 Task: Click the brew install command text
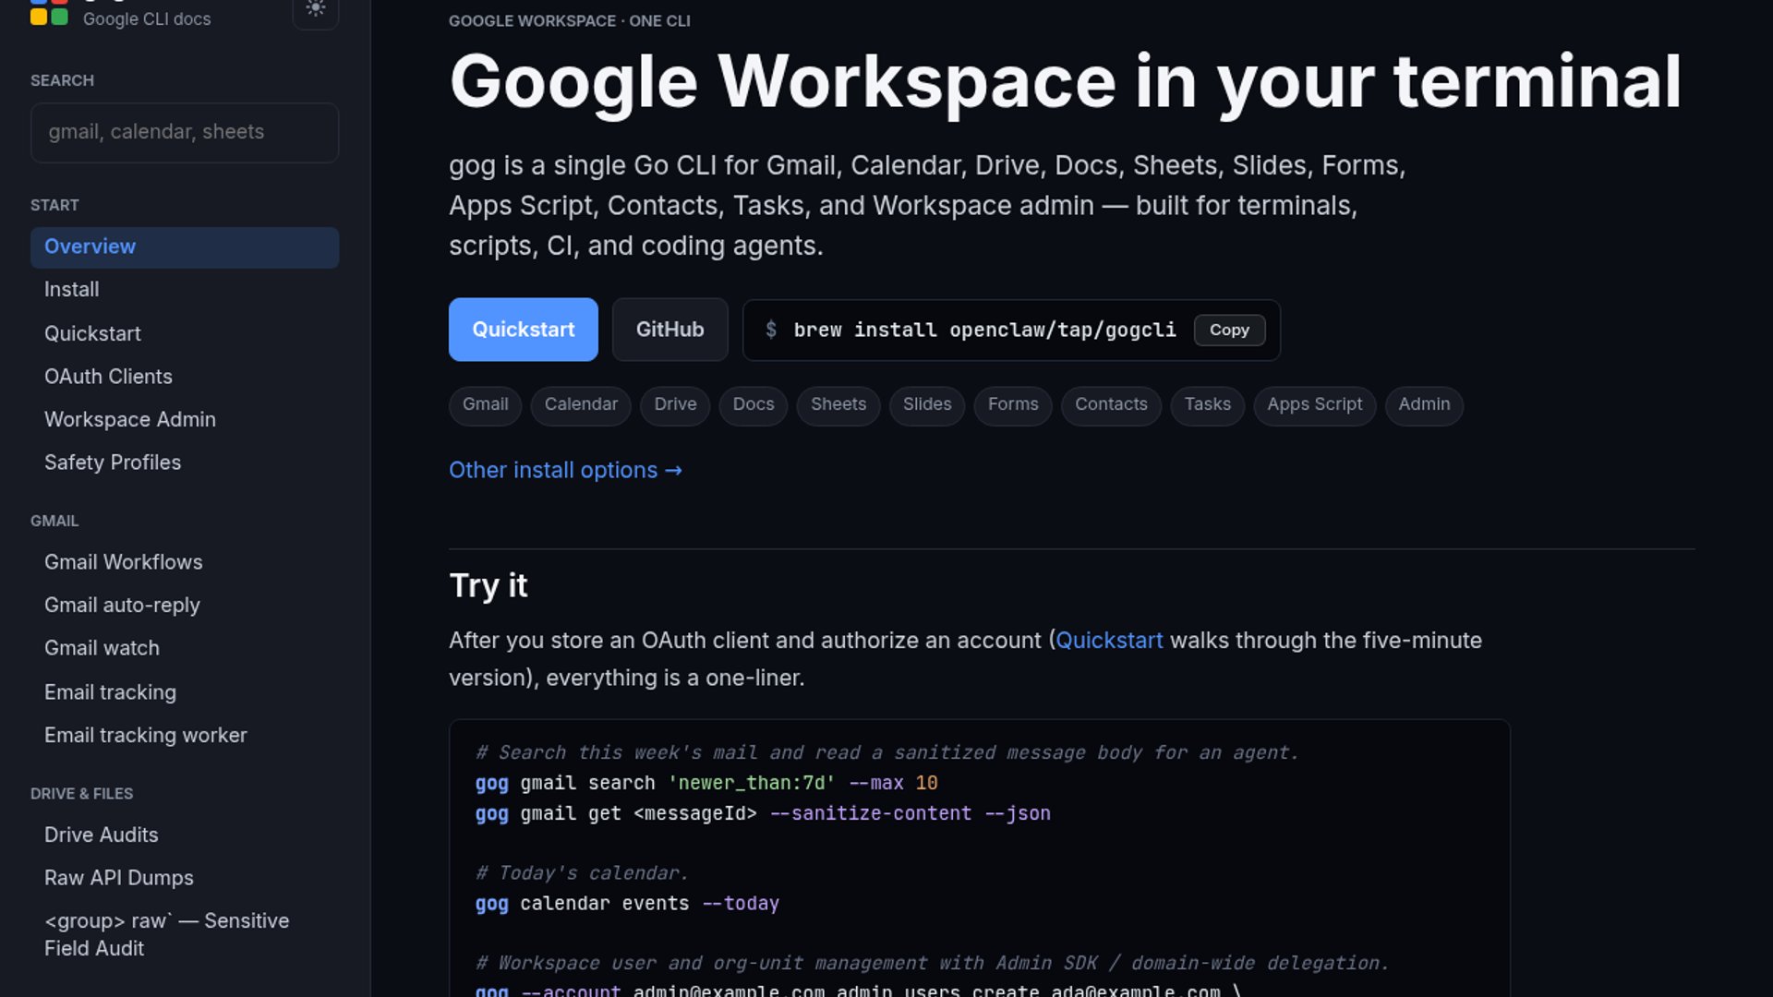[x=985, y=330]
